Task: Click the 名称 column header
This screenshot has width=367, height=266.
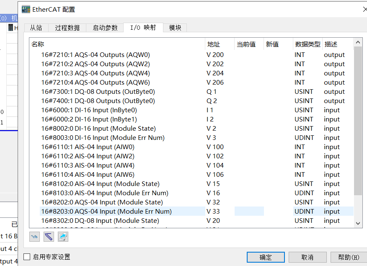Action: pos(117,44)
